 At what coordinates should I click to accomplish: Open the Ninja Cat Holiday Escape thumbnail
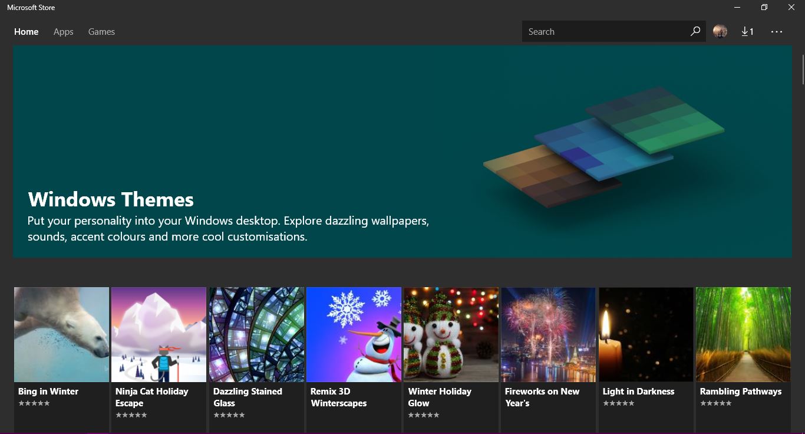click(159, 334)
